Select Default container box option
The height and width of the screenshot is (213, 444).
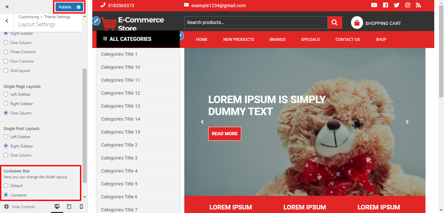[x=6, y=186]
